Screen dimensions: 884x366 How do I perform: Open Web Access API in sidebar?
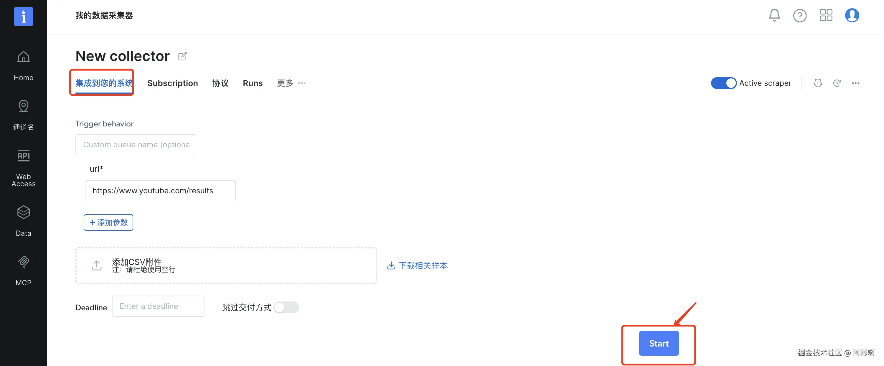(23, 168)
